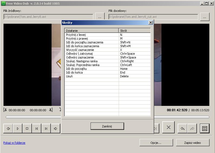
Task: Click the Działanie column header
Action: click(x=91, y=31)
